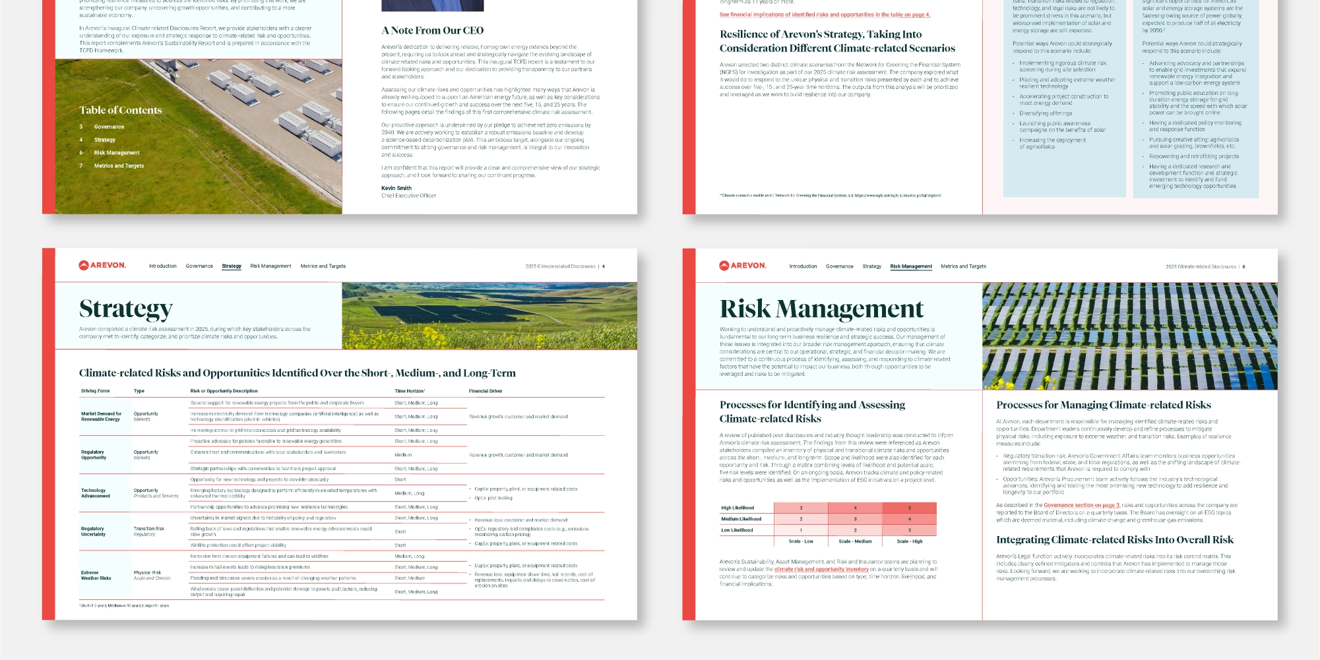Viewport: 1320px width, 660px height.
Task: Click the 'Low Likelihood' matrix row label
Action: click(737, 530)
